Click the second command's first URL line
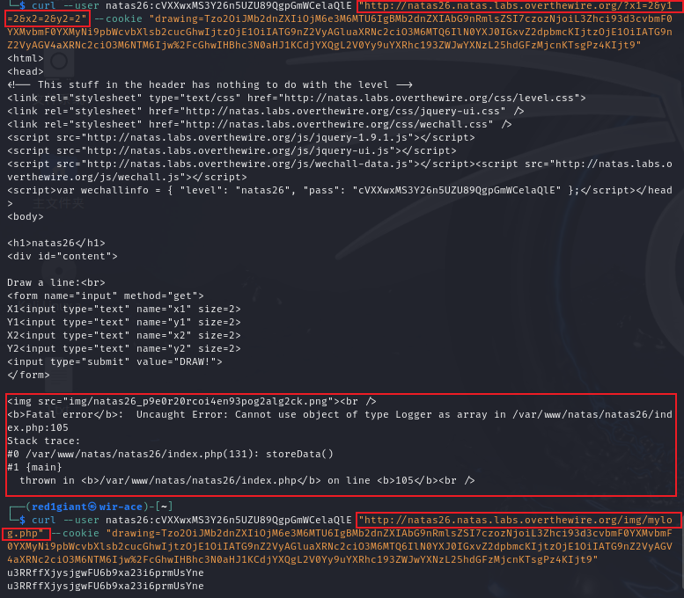 click(515, 520)
